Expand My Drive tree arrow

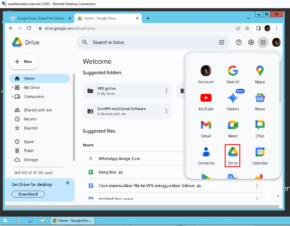(x=12, y=87)
